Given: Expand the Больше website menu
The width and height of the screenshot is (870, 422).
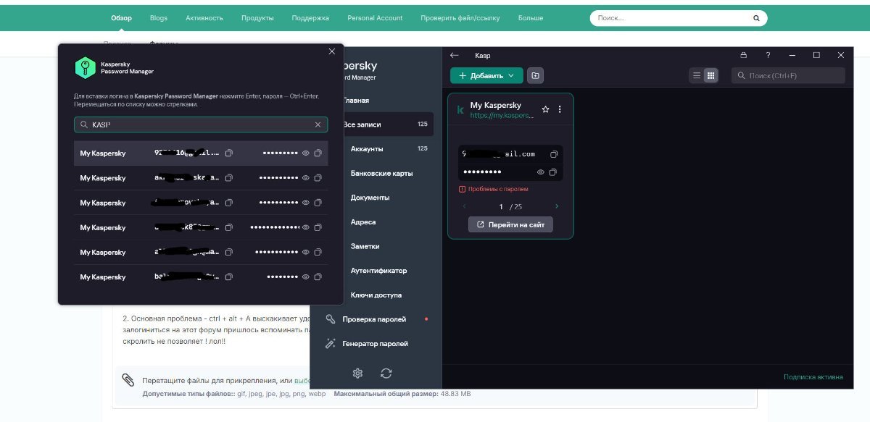Looking at the screenshot, I should tap(531, 18).
